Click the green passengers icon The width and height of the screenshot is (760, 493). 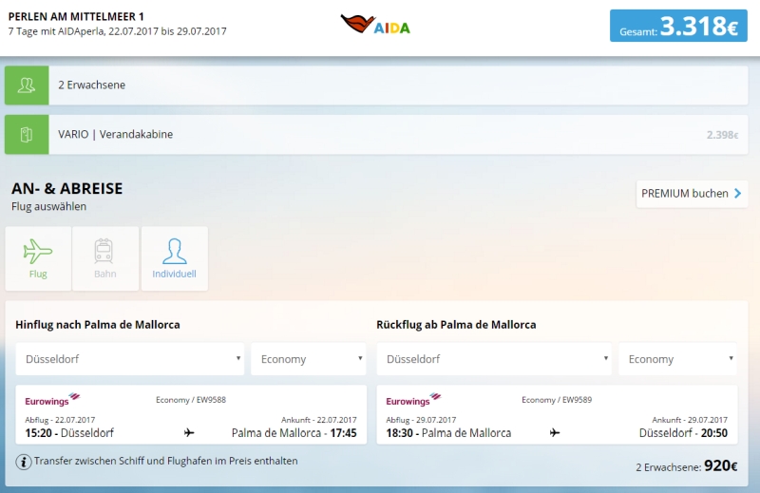(27, 85)
